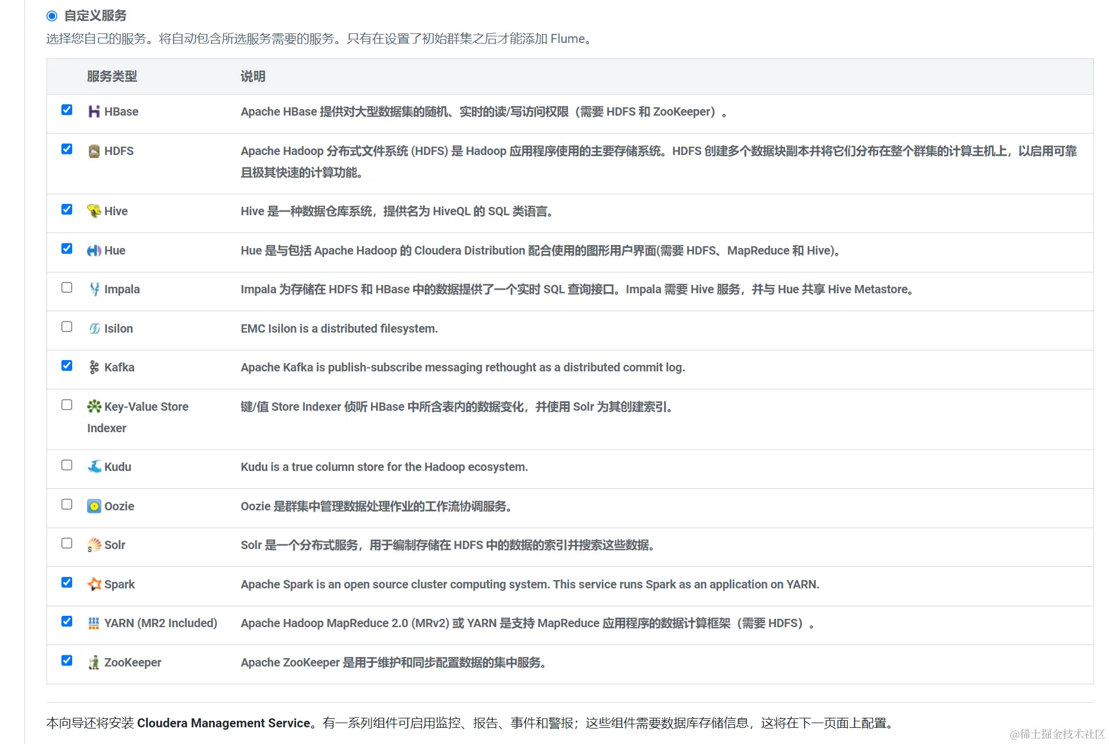Image resolution: width=1109 pixels, height=744 pixels.
Task: Click the Impala SQL query description
Action: coord(577,289)
